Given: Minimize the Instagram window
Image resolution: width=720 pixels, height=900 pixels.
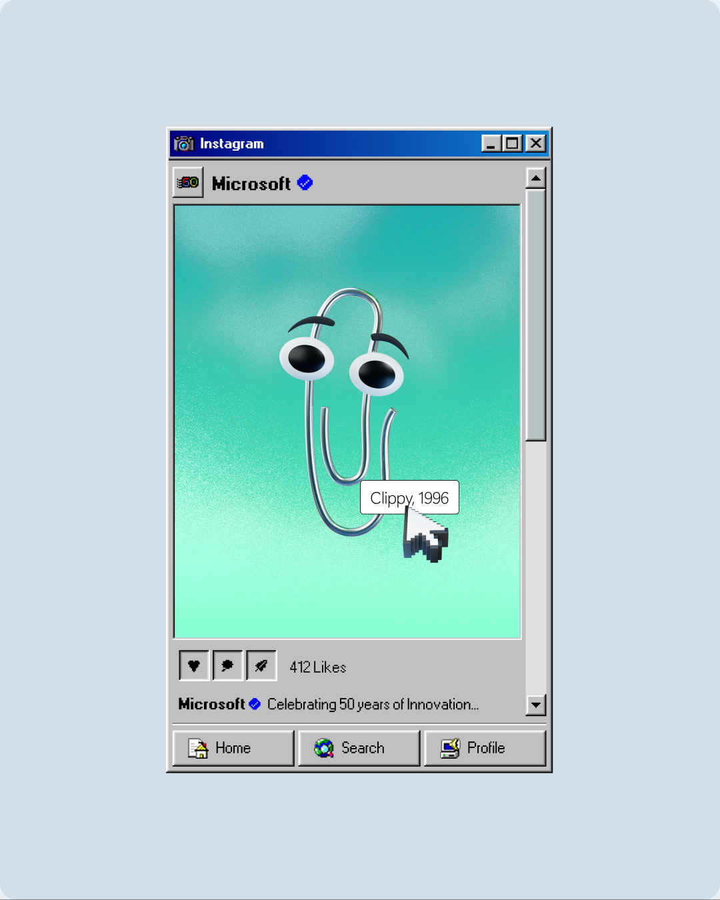Looking at the screenshot, I should coord(491,143).
